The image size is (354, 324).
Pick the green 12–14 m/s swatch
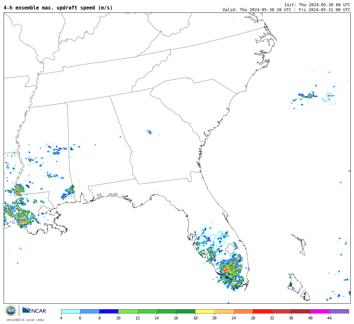pyautogui.click(x=147, y=311)
